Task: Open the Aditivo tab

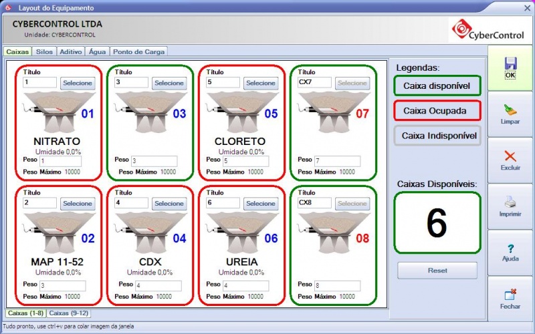Action: click(71, 51)
